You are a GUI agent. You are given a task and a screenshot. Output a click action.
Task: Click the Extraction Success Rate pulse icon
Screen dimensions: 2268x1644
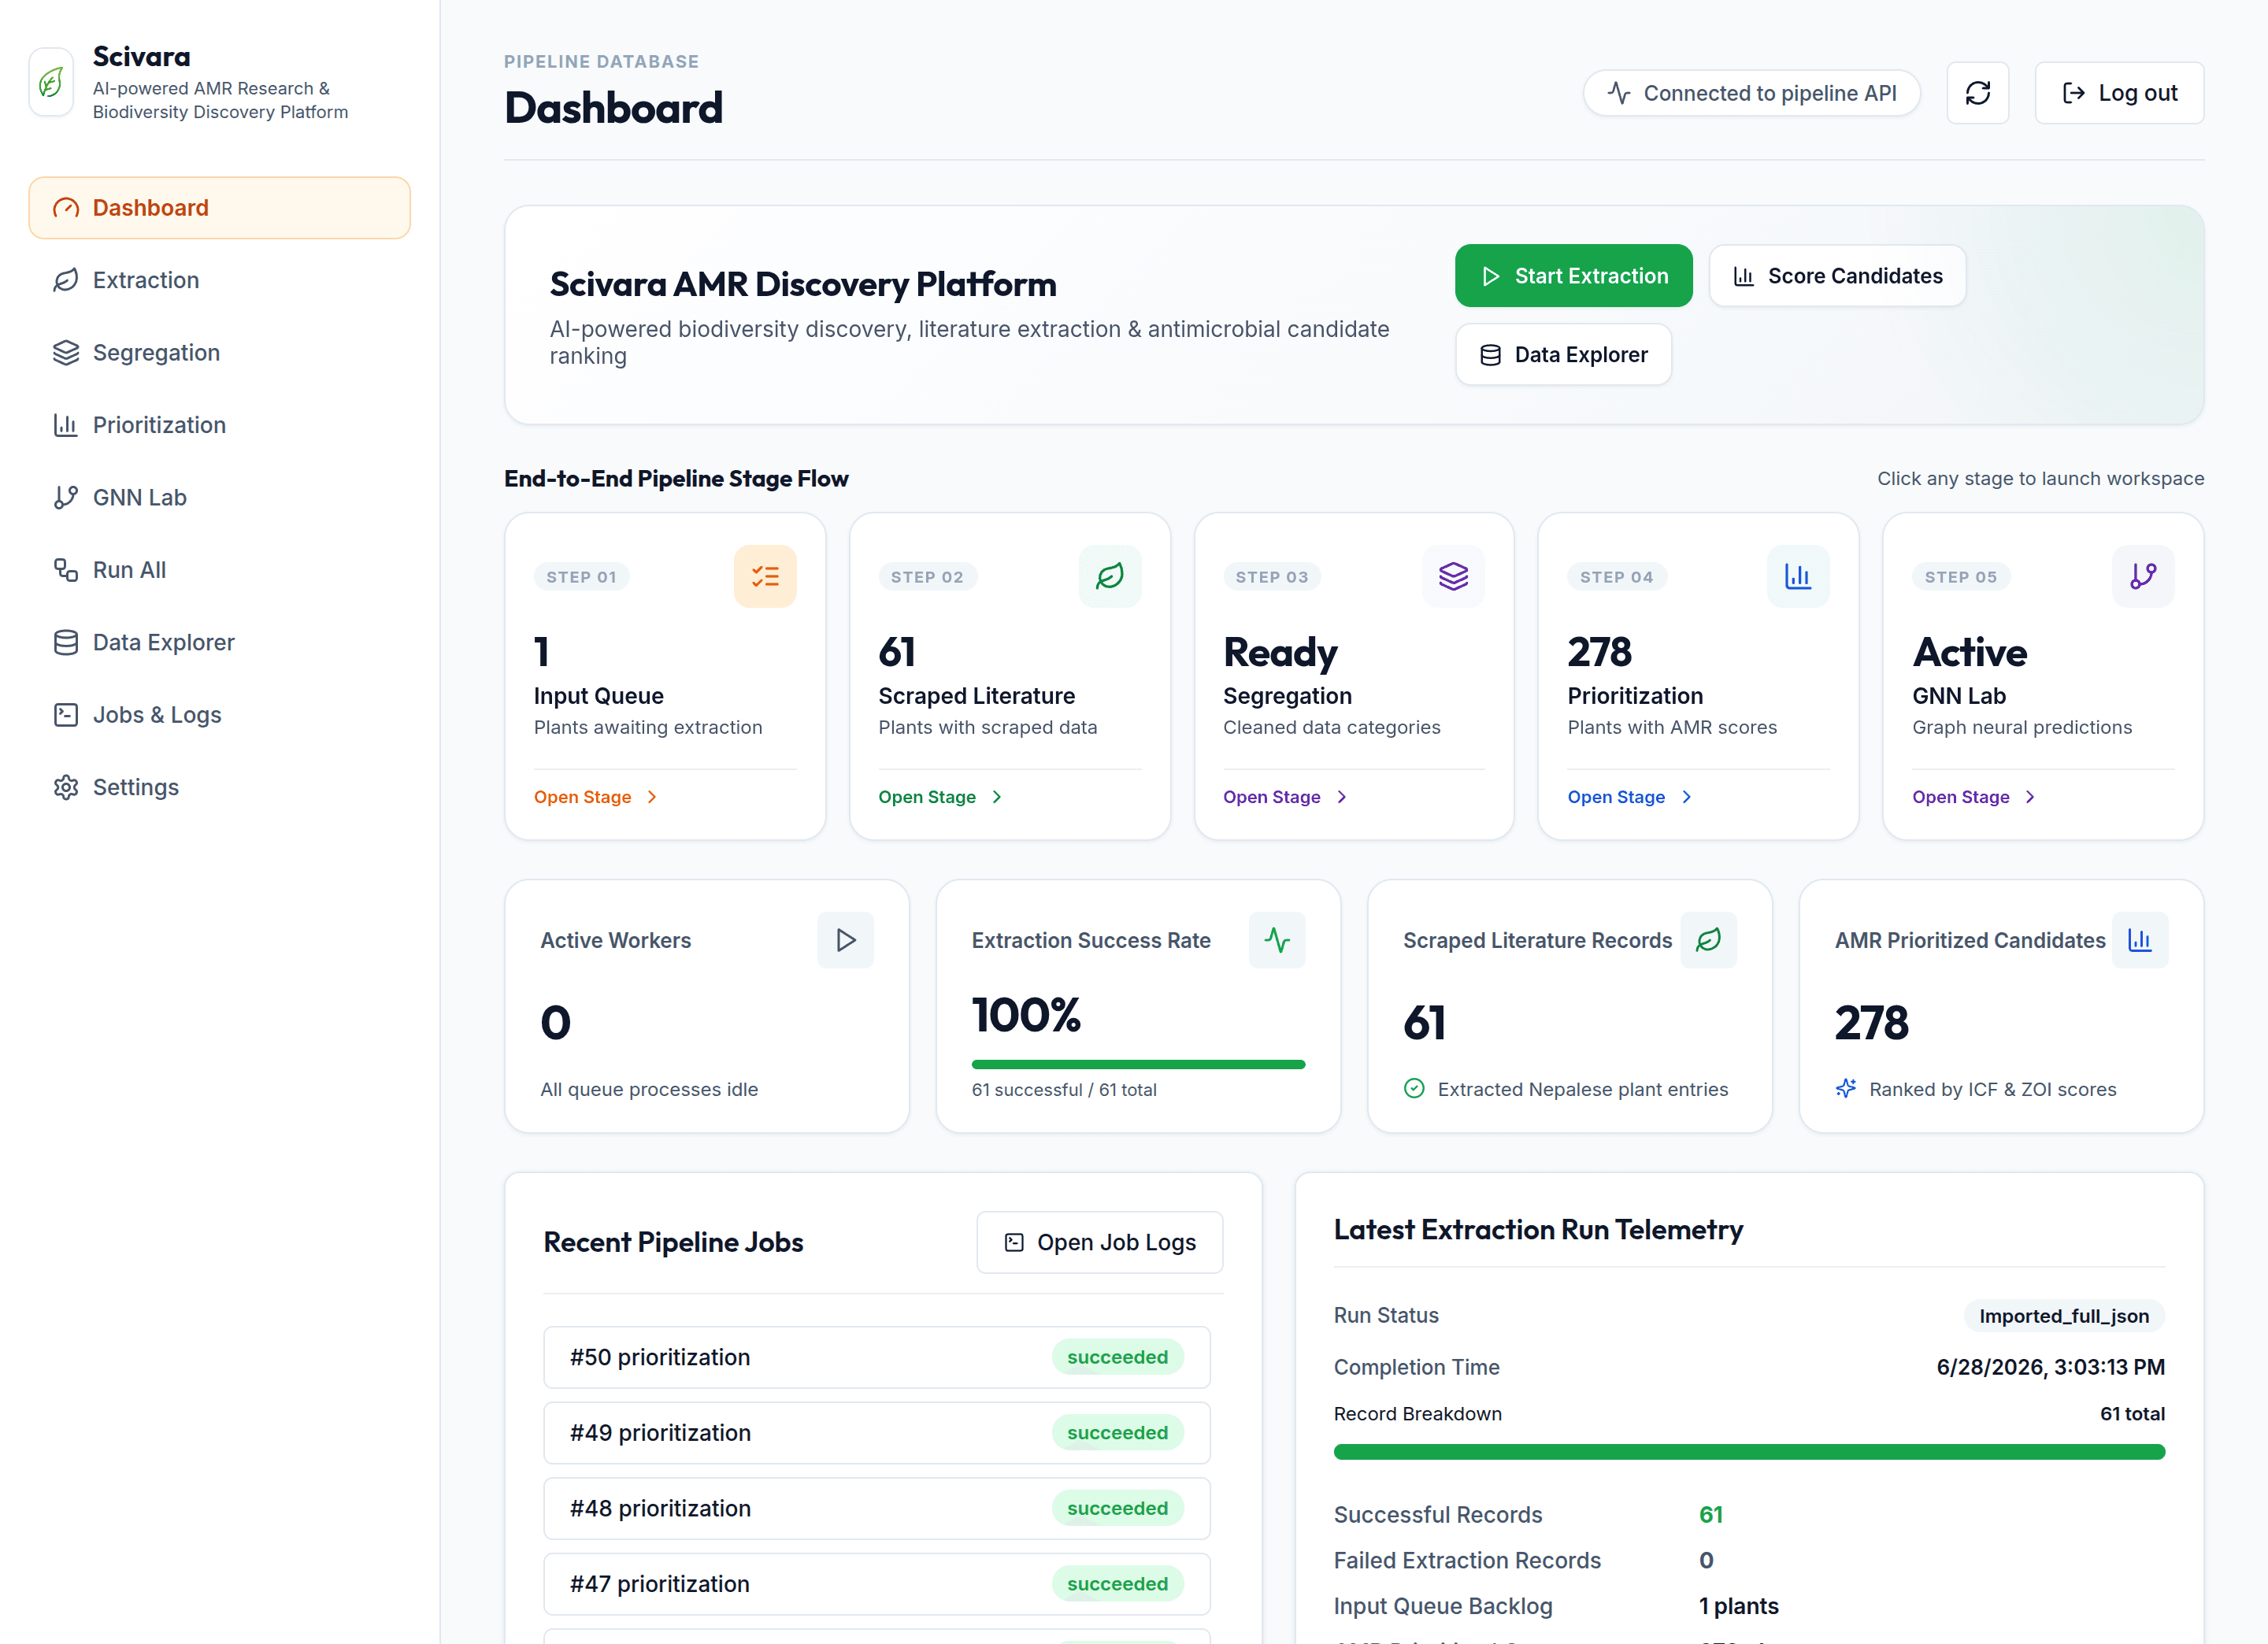tap(1277, 940)
